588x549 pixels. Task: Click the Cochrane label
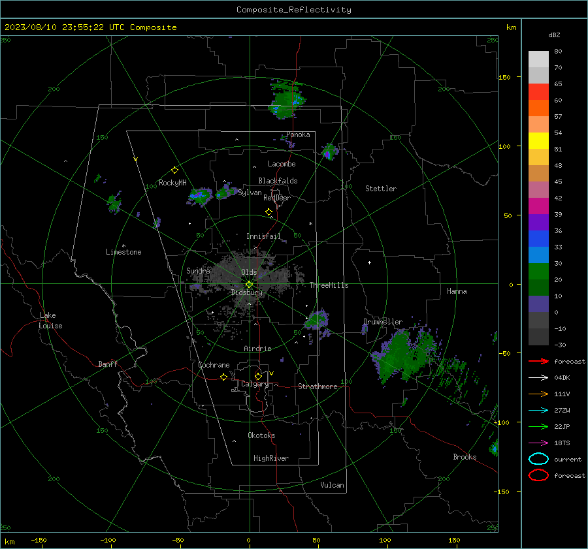(214, 365)
